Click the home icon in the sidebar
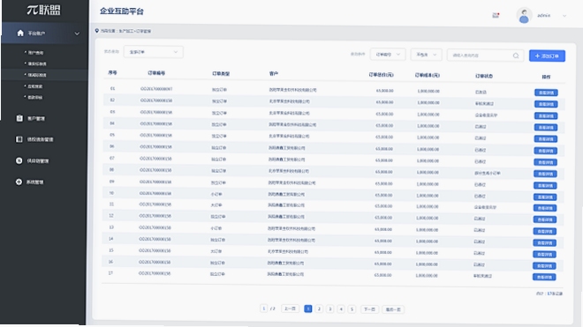The width and height of the screenshot is (583, 327). pos(20,33)
